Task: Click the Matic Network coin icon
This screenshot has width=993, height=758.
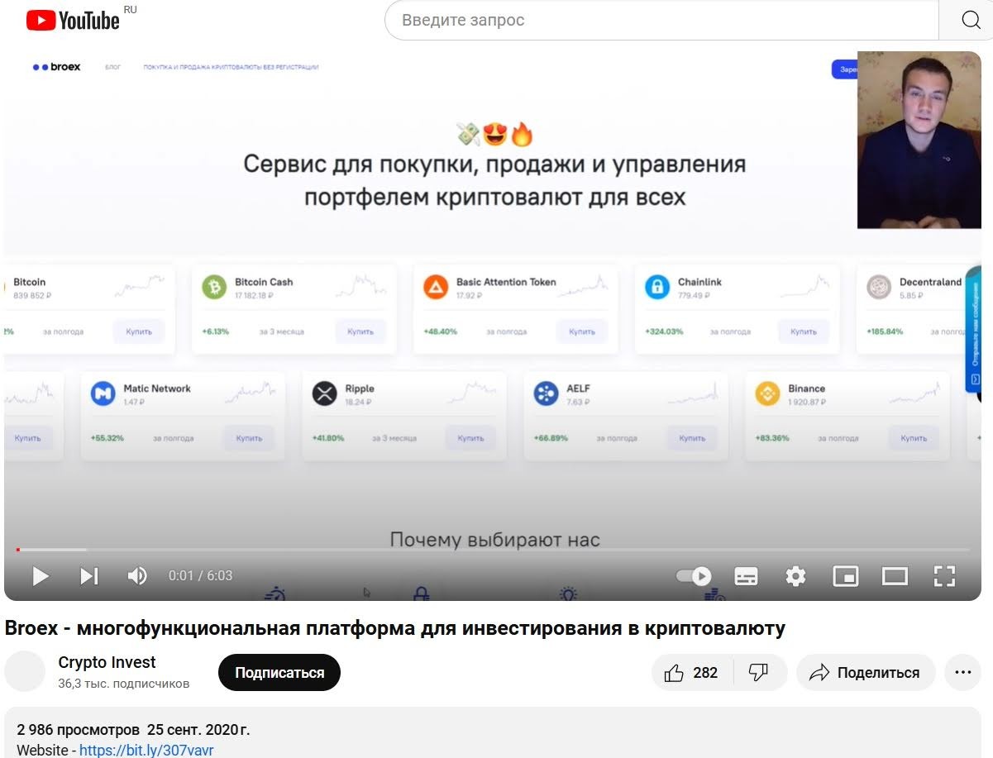Action: pyautogui.click(x=103, y=393)
